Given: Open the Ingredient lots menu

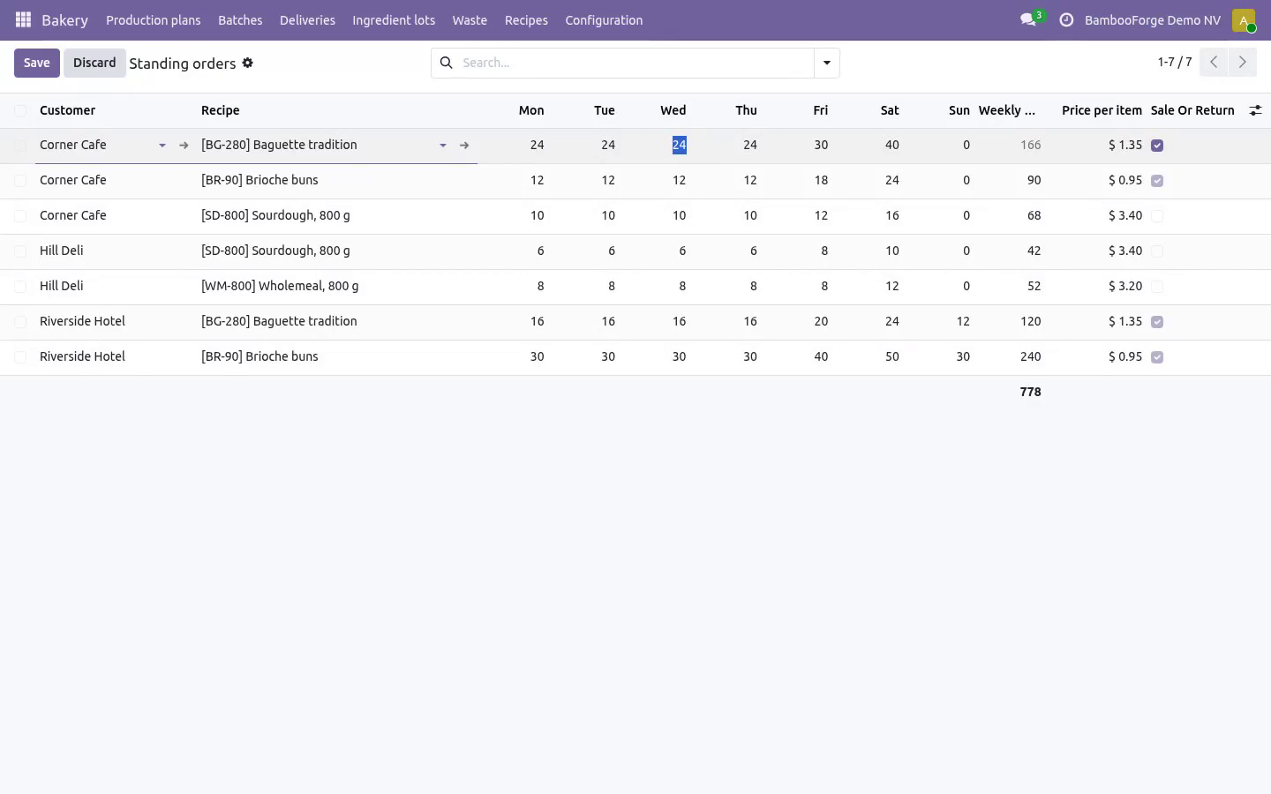Looking at the screenshot, I should coord(394,20).
